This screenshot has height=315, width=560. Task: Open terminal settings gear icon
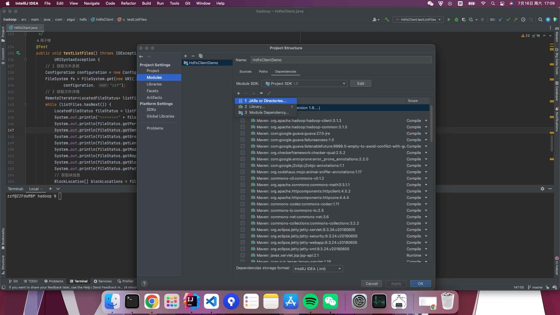542,189
